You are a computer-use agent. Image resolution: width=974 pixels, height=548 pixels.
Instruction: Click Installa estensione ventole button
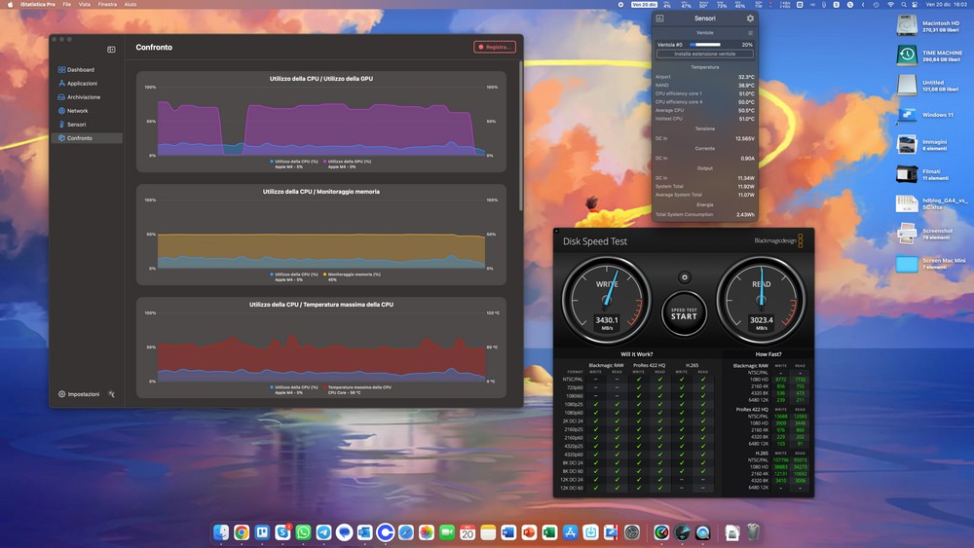pos(704,55)
